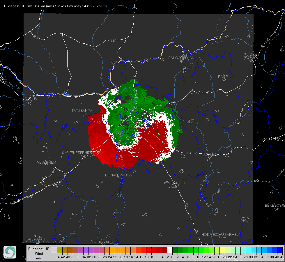Click the -64 value on the legend scale
This screenshot has width=285, height=262.
(57, 257)
